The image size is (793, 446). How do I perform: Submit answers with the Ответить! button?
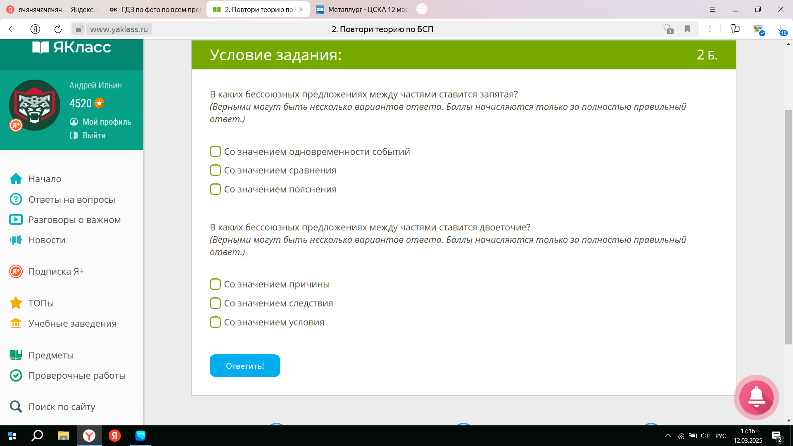[x=245, y=366]
